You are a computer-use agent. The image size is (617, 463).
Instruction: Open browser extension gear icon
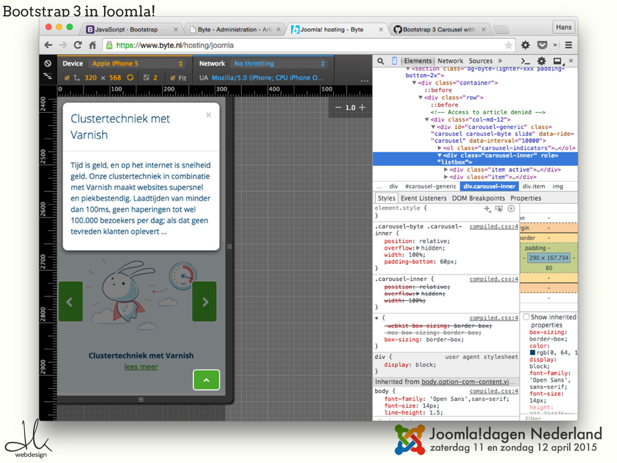tap(526, 45)
